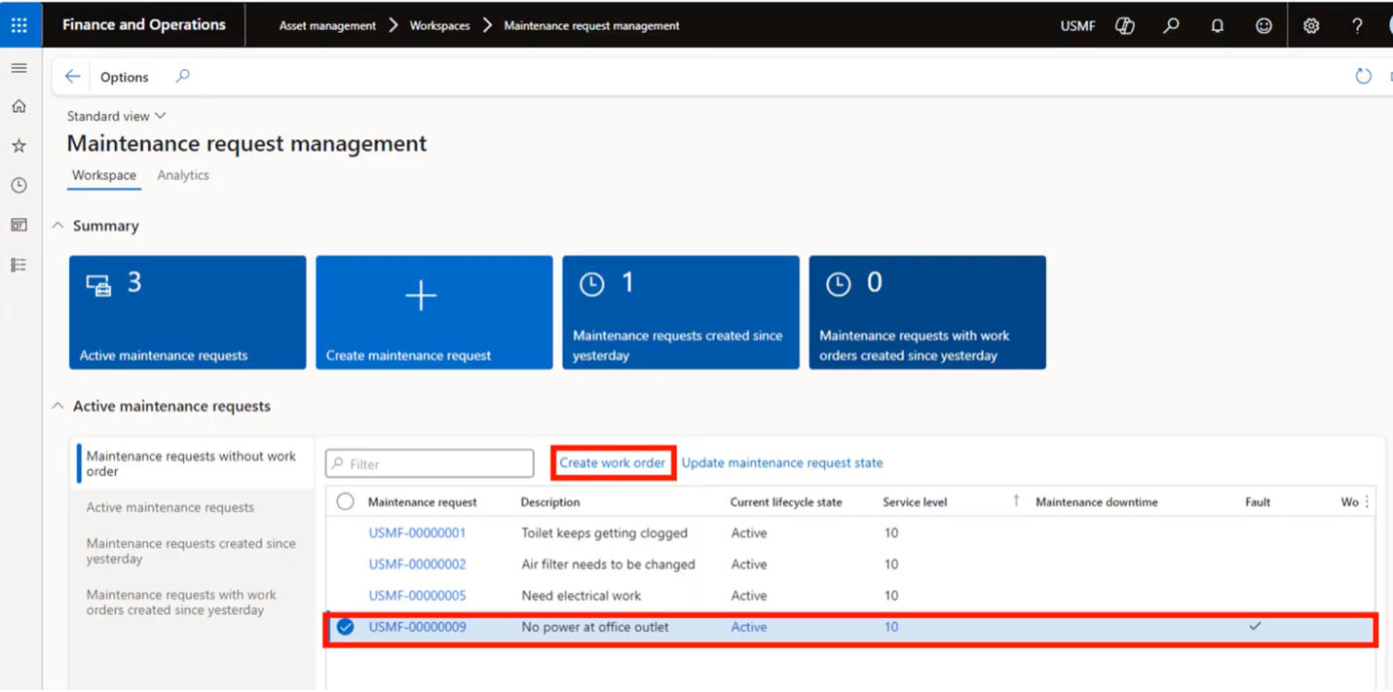Image resolution: width=1393 pixels, height=692 pixels.
Task: Open the notifications bell
Action: tap(1217, 26)
